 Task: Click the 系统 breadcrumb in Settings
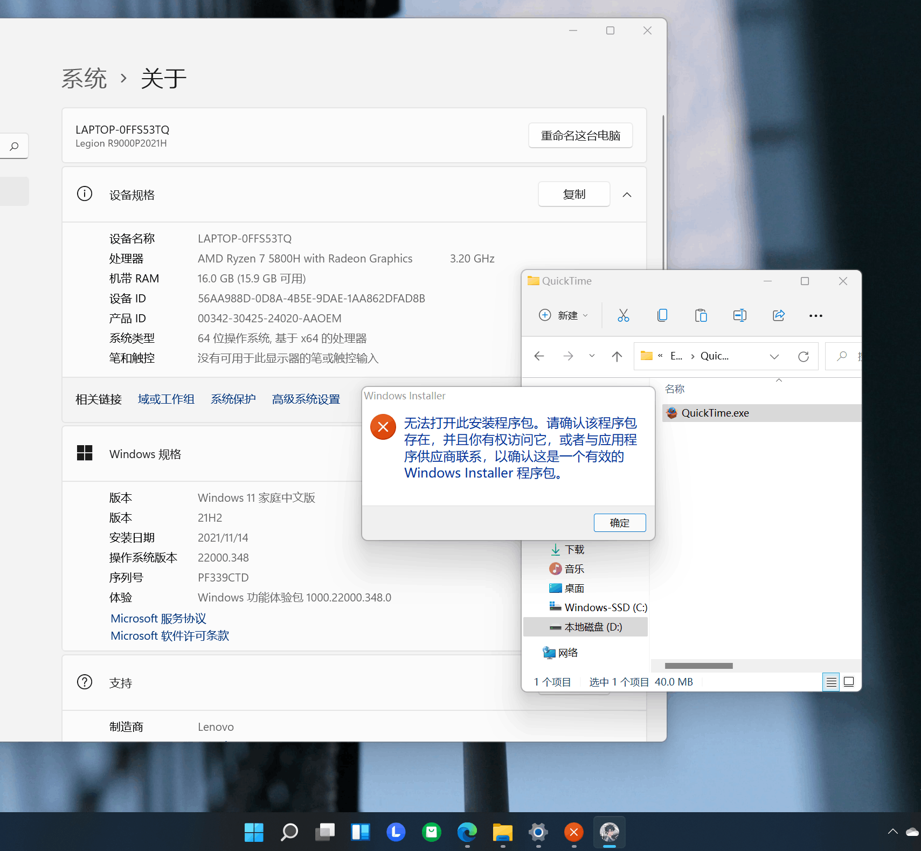tap(84, 79)
